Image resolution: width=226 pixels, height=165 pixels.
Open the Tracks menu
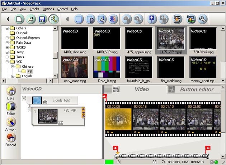coord(34,9)
